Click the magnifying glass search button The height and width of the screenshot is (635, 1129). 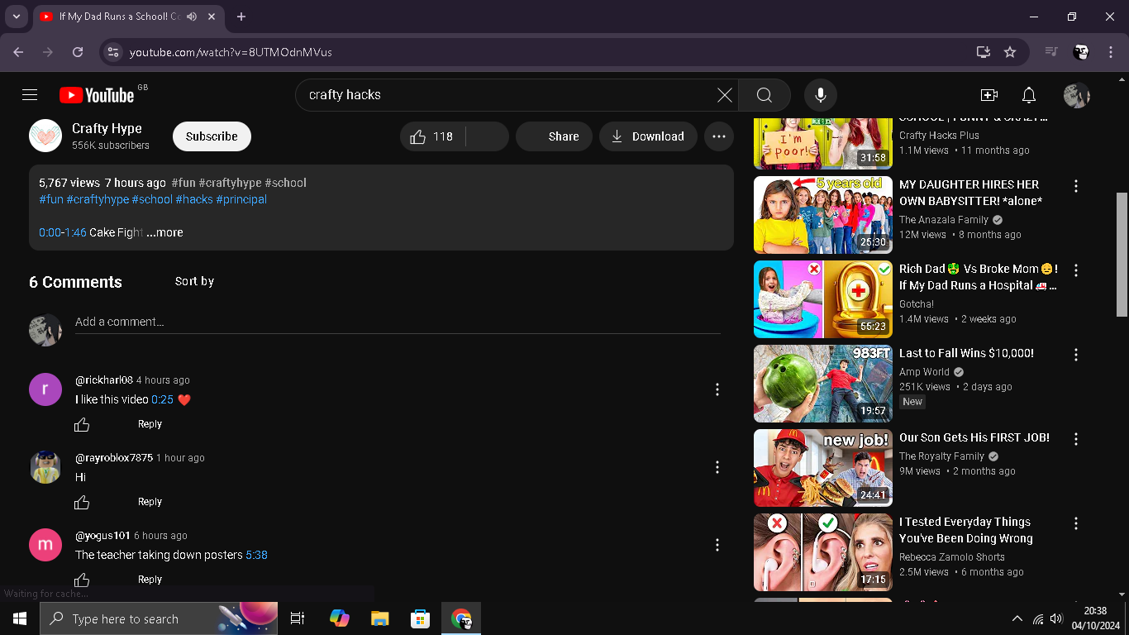click(x=765, y=95)
